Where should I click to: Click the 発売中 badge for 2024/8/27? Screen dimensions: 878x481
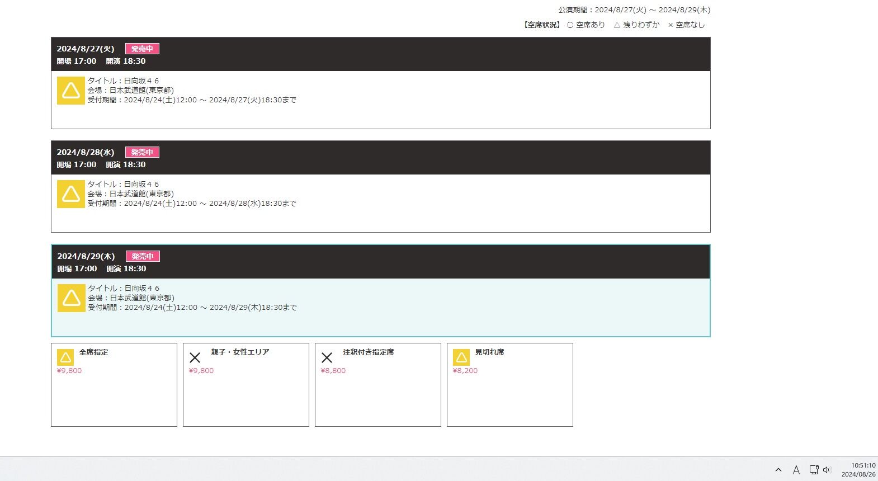[142, 49]
